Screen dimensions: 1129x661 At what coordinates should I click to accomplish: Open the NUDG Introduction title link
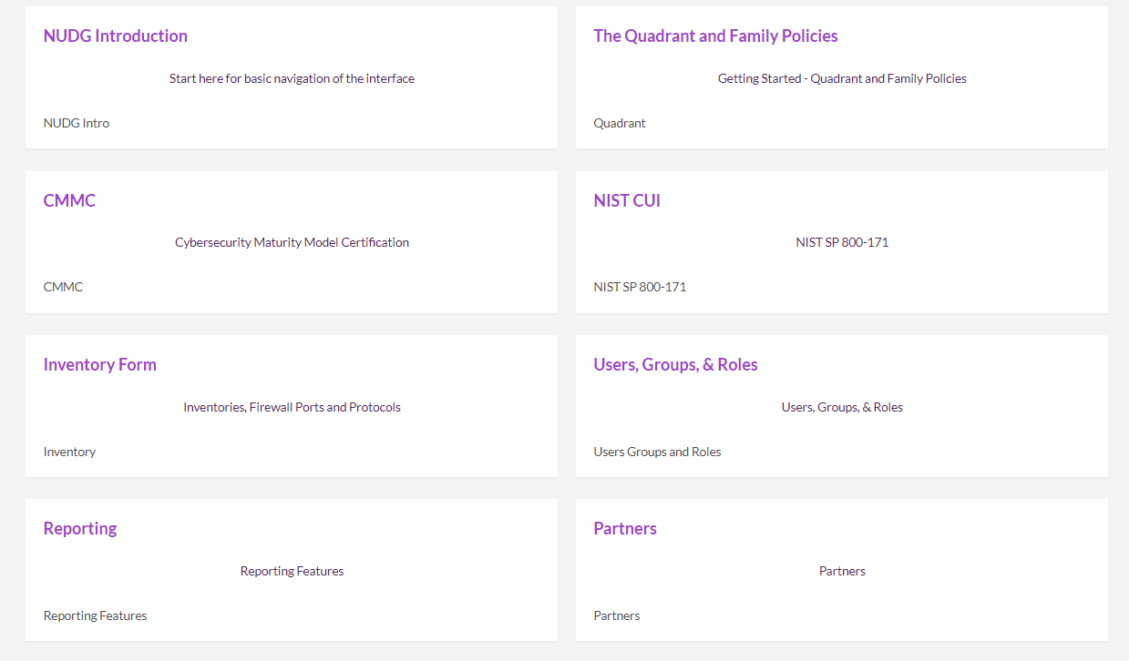(116, 36)
